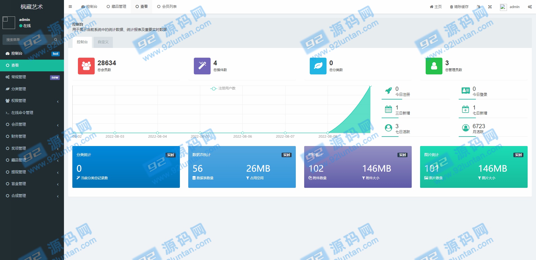Switch to the 会员列表 top tab
The image size is (536, 260).
[x=167, y=6]
